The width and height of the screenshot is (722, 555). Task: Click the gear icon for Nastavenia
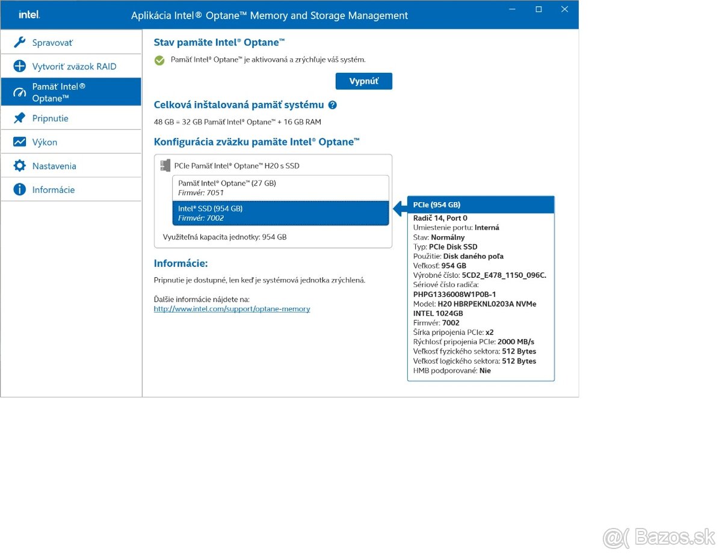[x=19, y=166]
